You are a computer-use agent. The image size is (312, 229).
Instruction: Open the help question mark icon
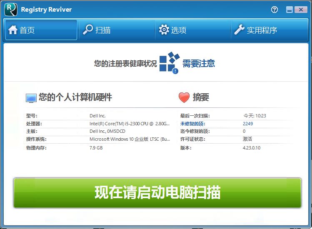coord(275,10)
